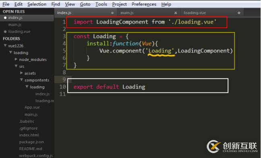Click line number 10 in the gutter
Screen dimensions: 261x158
pyautogui.click(x=63, y=87)
